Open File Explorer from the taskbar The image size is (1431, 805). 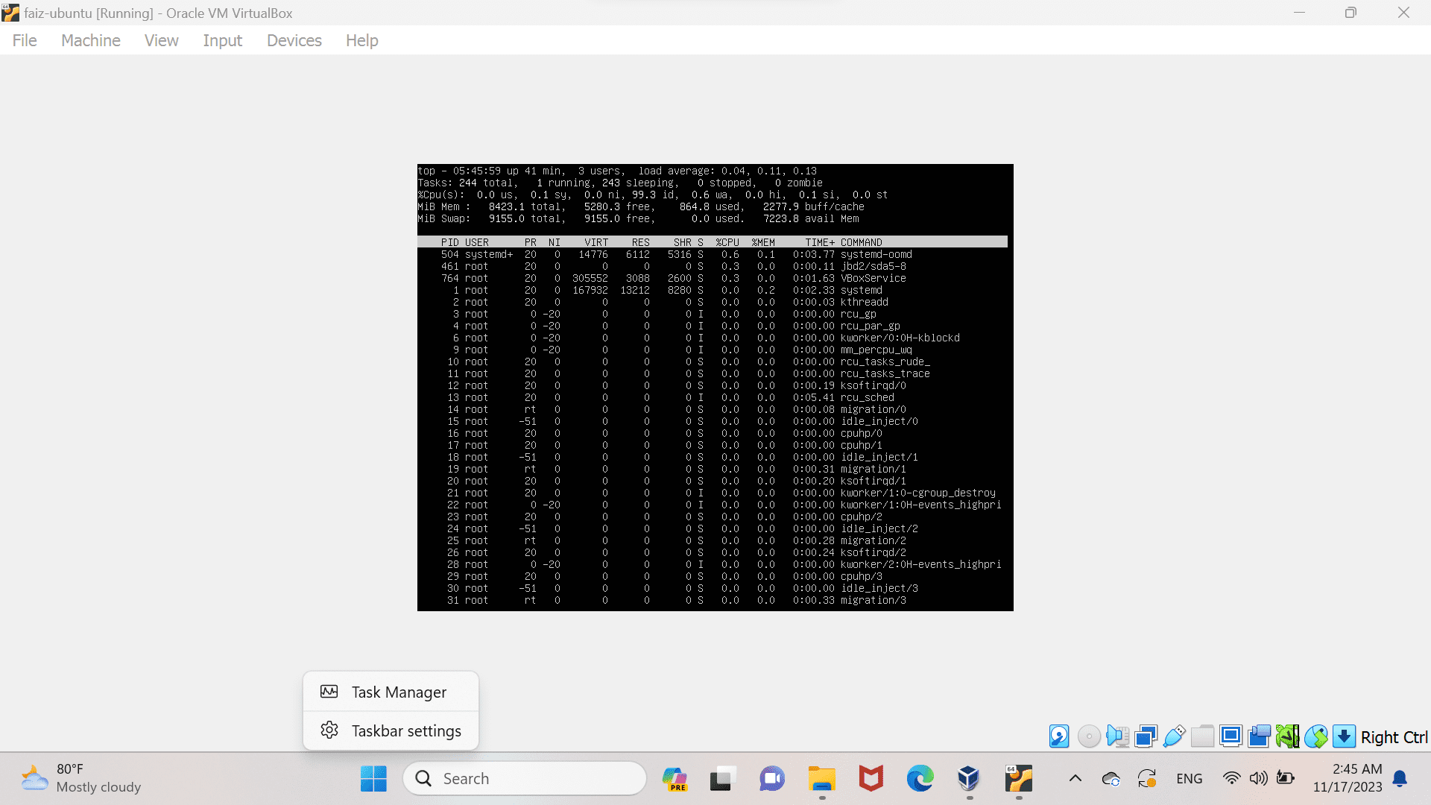point(822,779)
